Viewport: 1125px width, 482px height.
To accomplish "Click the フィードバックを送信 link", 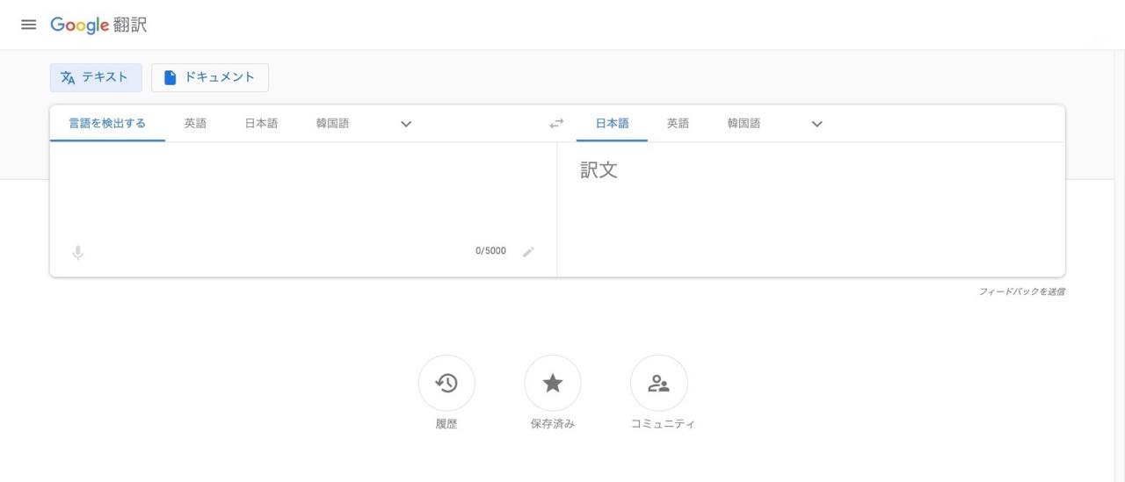I will 1021,291.
